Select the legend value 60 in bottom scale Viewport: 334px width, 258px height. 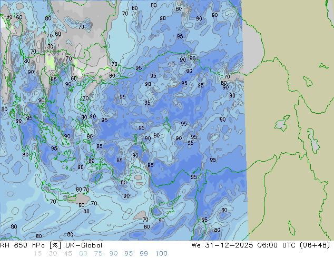pos(83,254)
